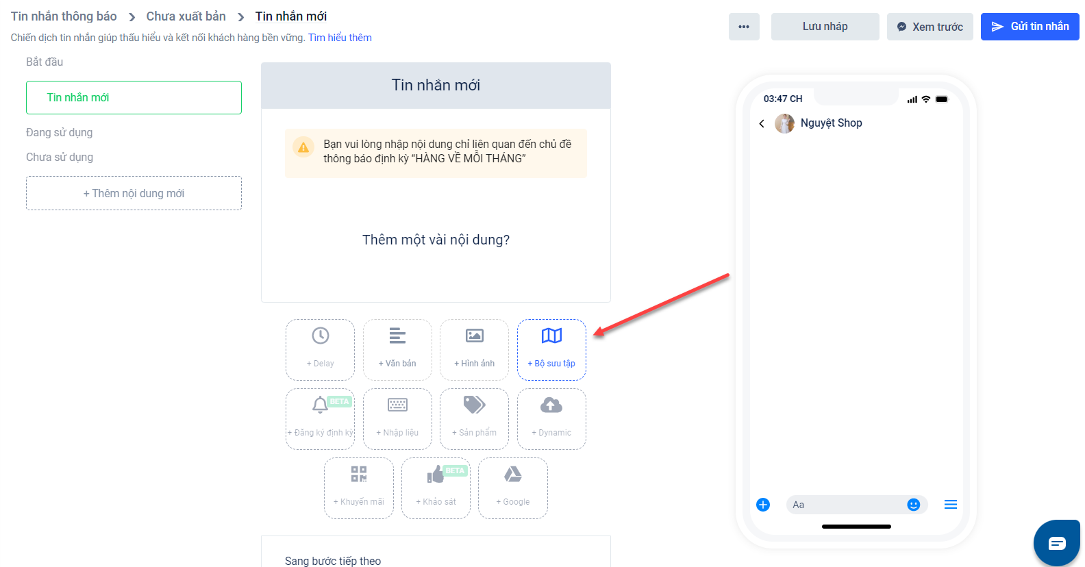Add a Dynamic content block
The width and height of the screenshot is (1085, 567).
pos(551,418)
